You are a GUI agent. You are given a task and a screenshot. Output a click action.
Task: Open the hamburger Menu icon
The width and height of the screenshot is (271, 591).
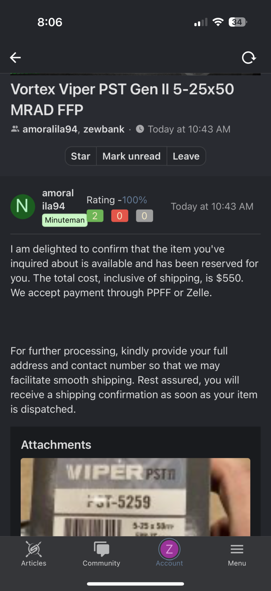[x=237, y=549]
